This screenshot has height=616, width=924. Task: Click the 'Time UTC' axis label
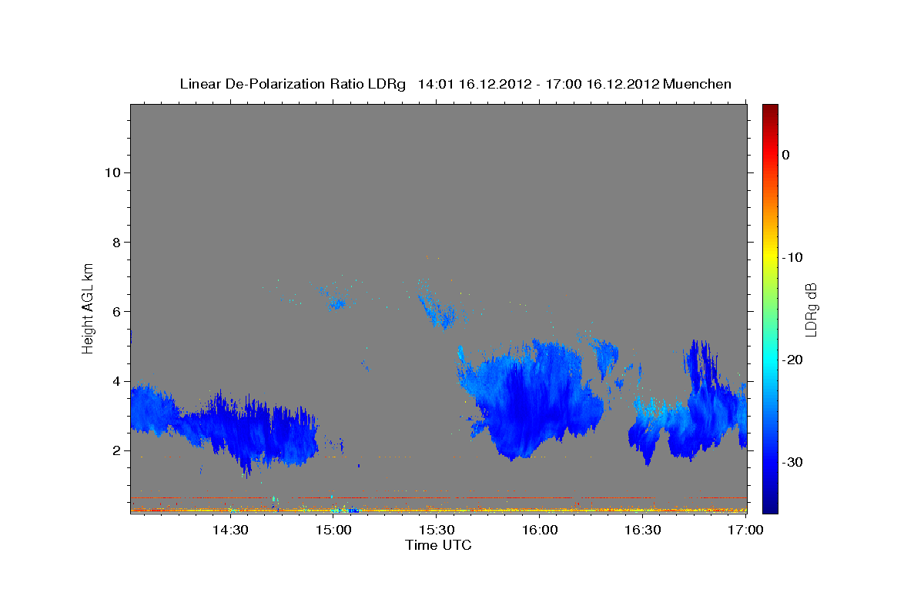point(438,545)
